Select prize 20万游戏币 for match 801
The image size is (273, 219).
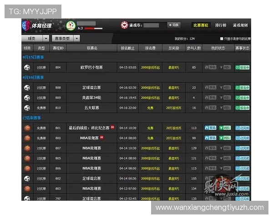[x=174, y=128]
